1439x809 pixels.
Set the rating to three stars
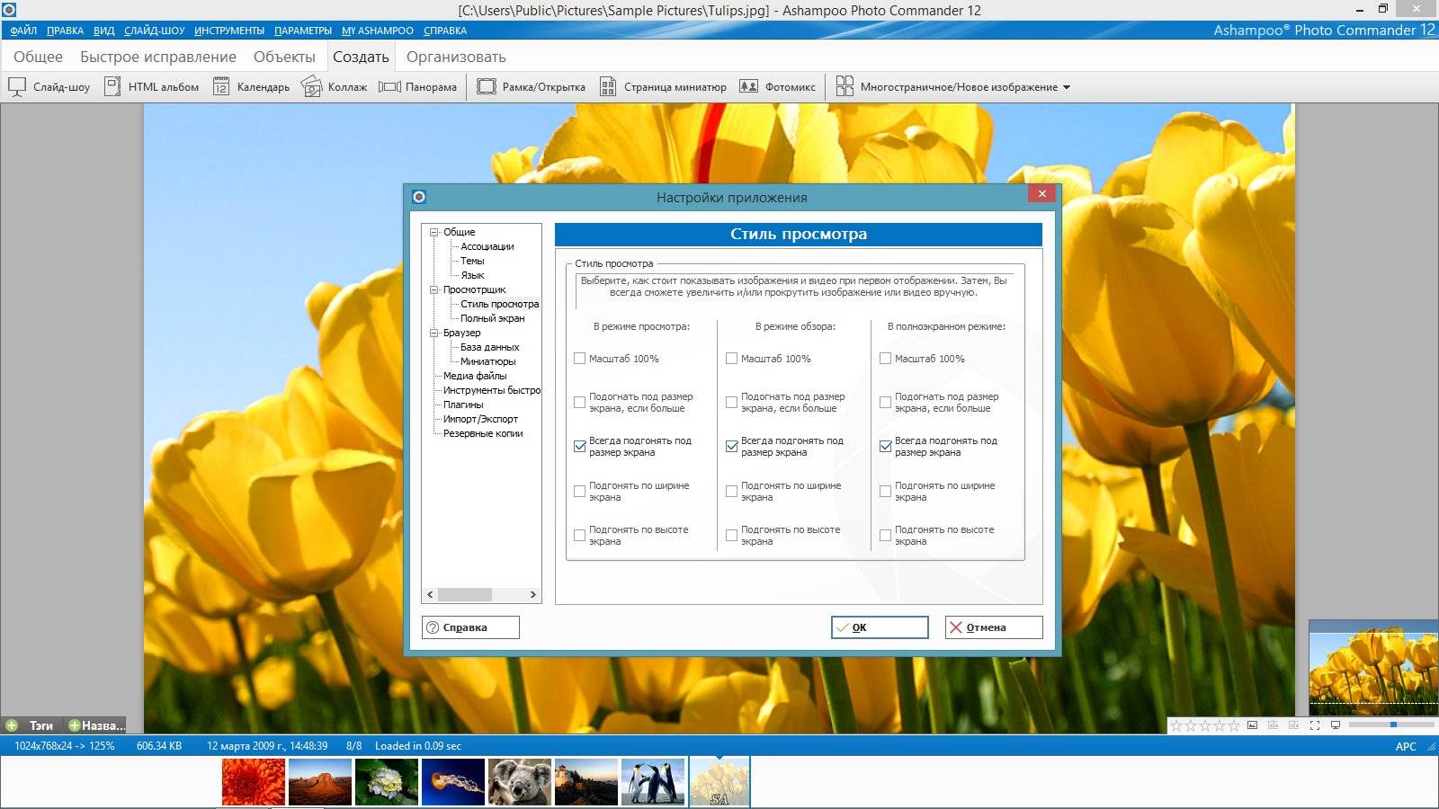[x=1205, y=725]
